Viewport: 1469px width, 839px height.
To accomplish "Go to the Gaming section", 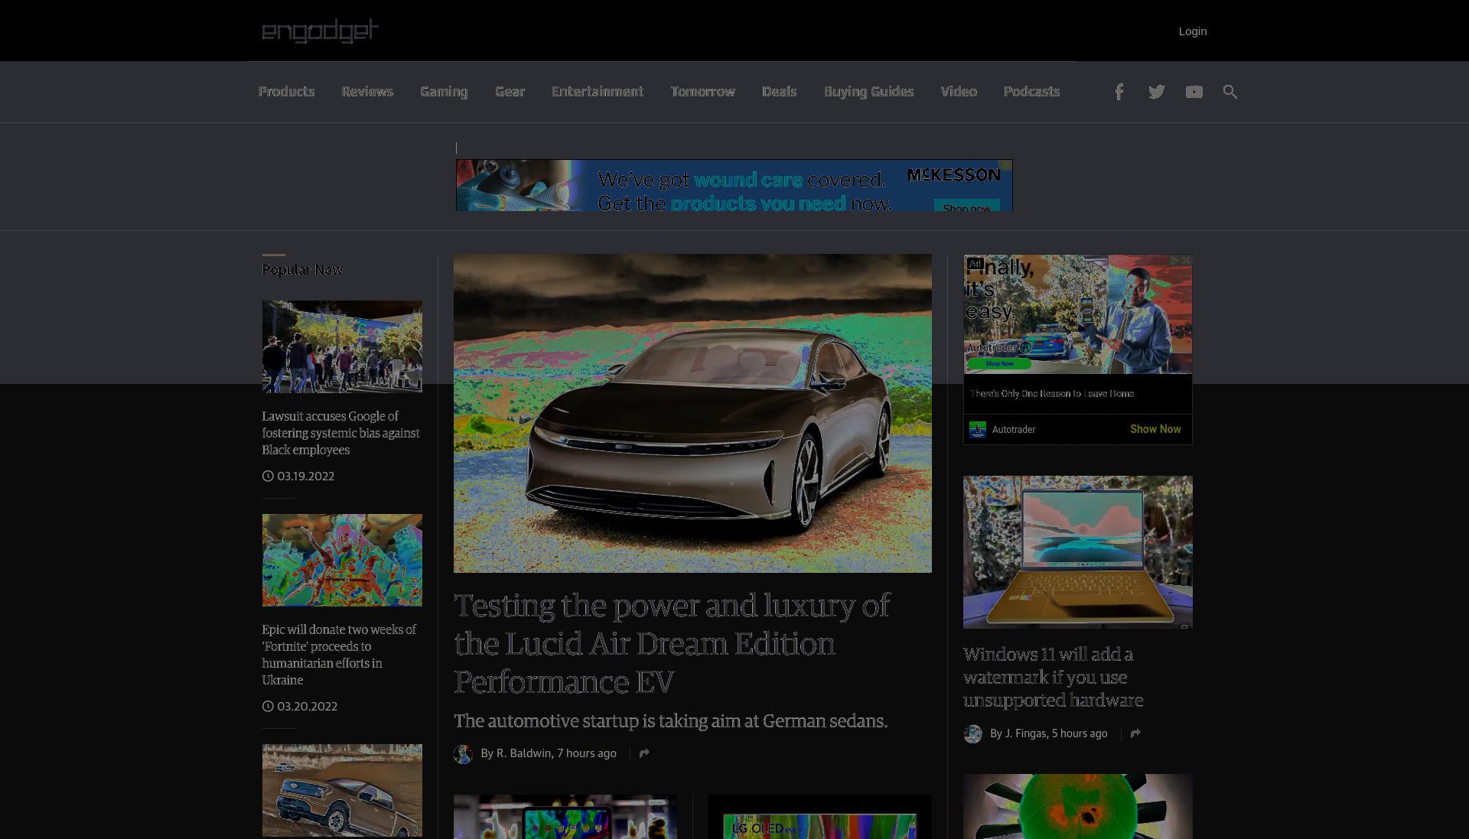I will (444, 92).
